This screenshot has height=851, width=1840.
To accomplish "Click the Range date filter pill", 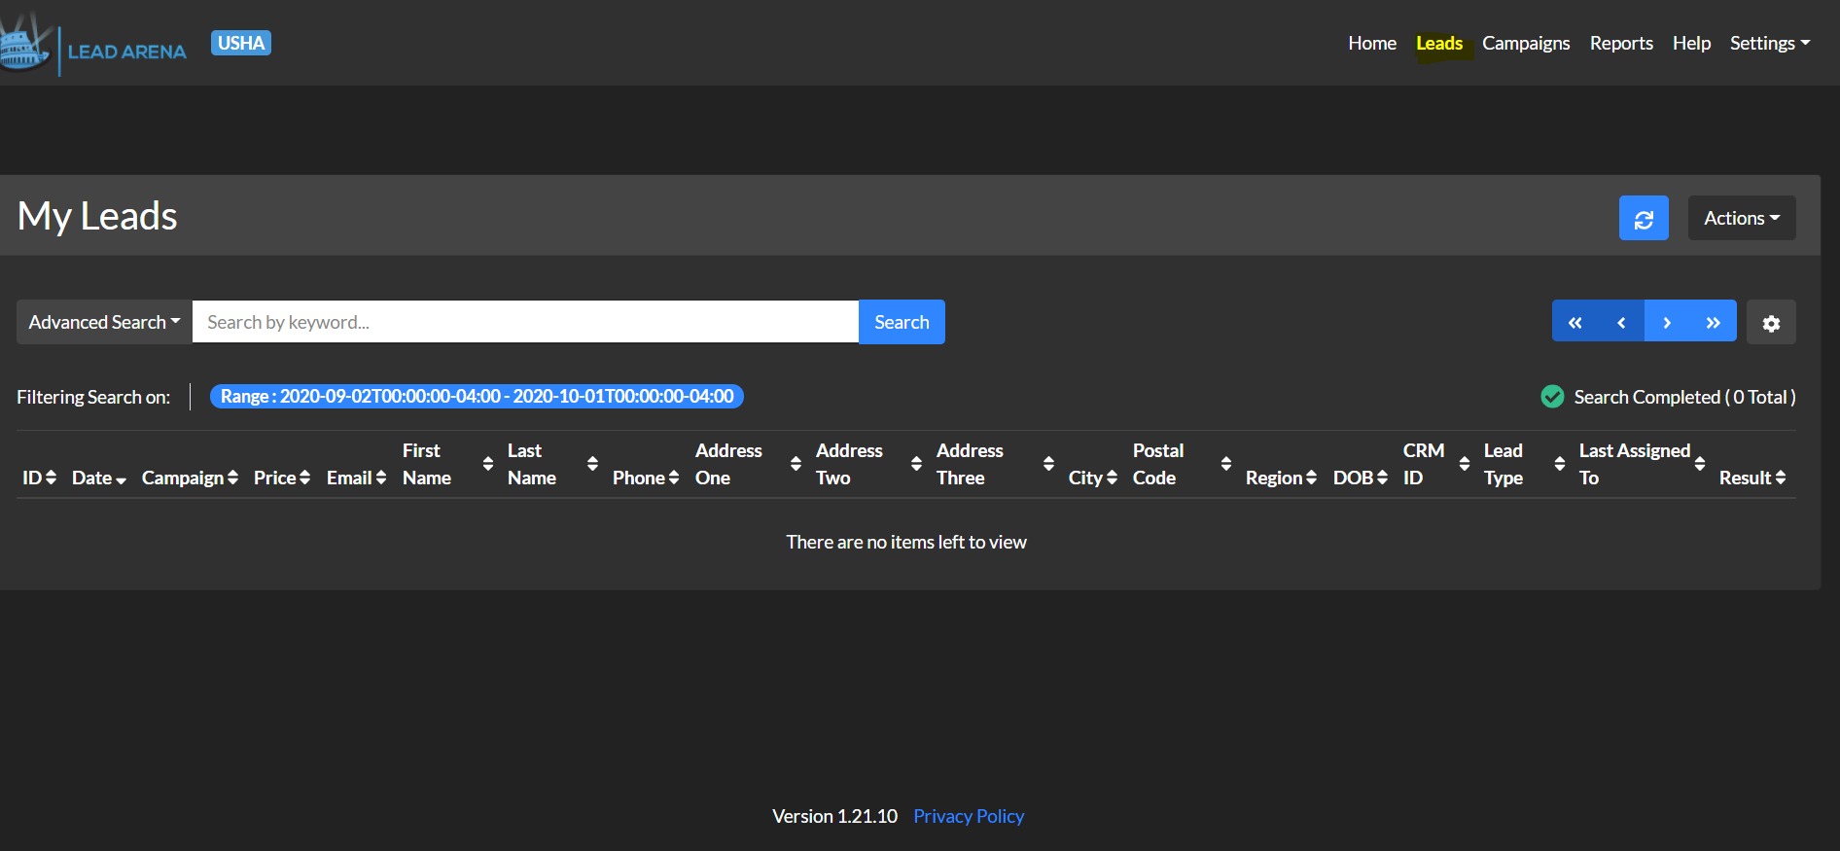I will [x=477, y=396].
